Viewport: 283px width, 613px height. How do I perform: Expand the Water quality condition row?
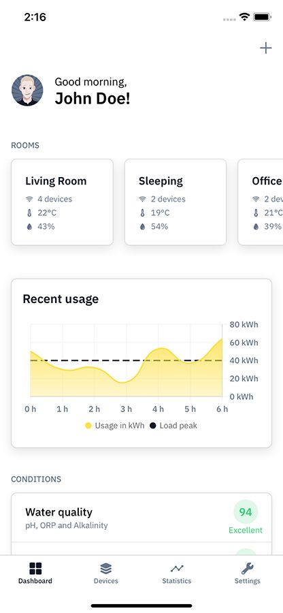(x=141, y=518)
